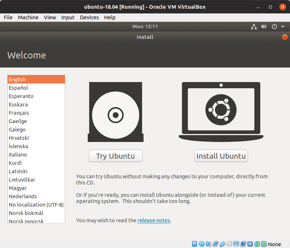The height and width of the screenshot is (248, 290).
Task: Open the Help menu
Action: pyautogui.click(x=110, y=17)
